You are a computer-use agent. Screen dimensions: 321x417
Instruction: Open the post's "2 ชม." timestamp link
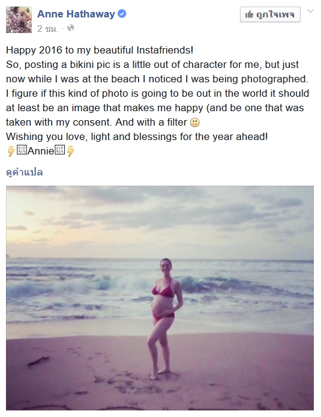click(47, 28)
